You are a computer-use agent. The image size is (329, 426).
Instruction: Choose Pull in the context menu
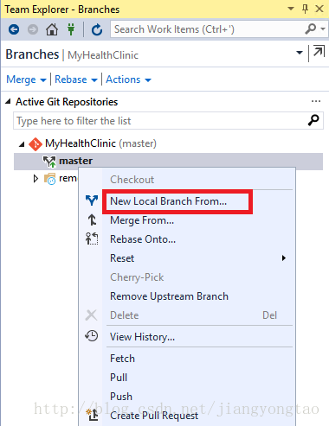[x=119, y=378]
